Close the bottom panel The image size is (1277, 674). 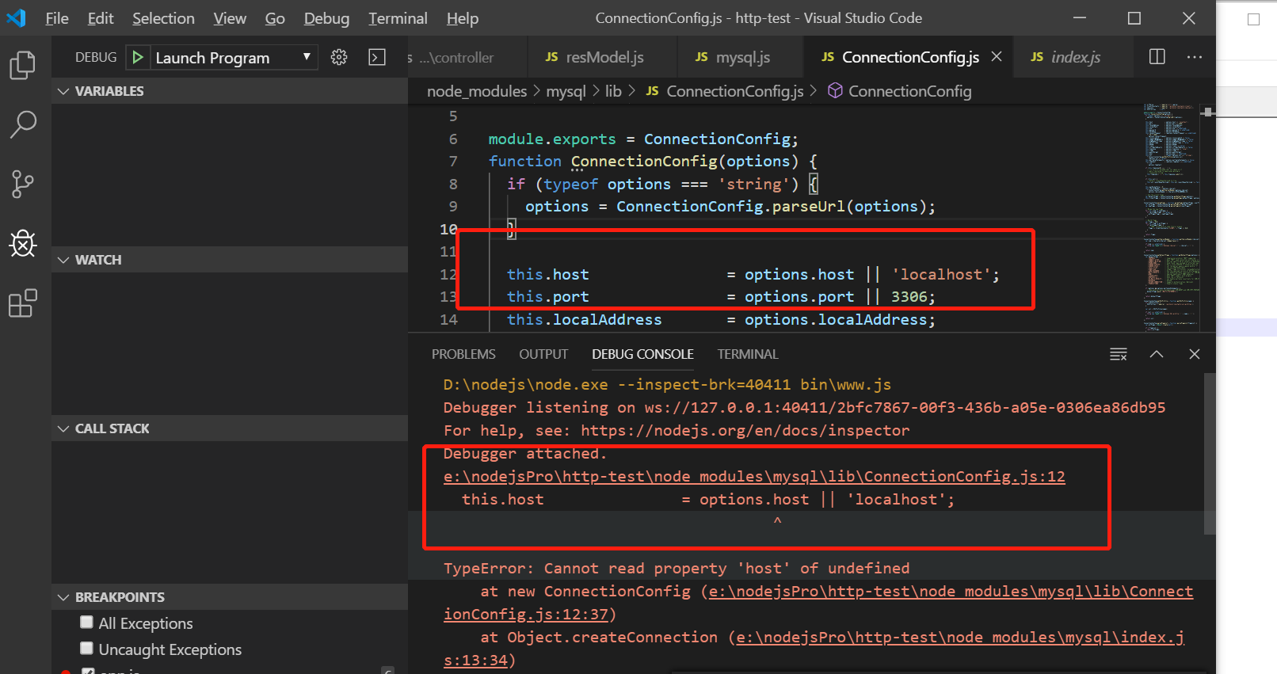coord(1195,354)
